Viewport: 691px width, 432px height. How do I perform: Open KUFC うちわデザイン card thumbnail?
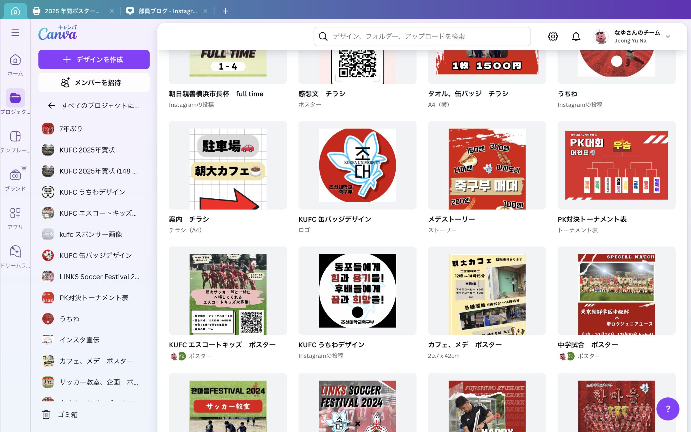point(357,291)
